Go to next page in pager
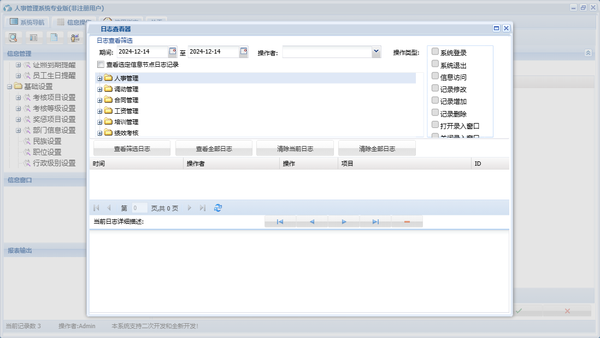 pyautogui.click(x=190, y=208)
